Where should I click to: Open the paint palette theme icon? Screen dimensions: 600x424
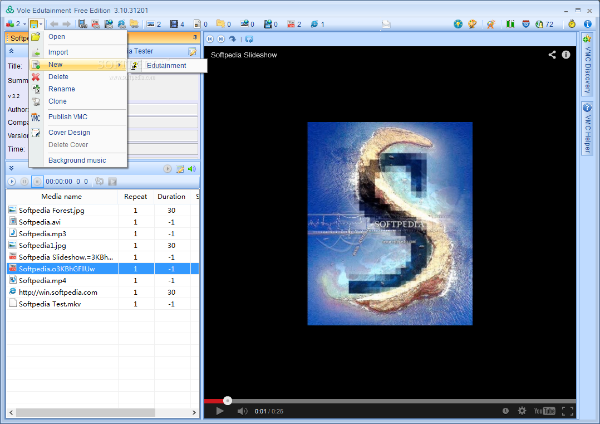pos(472,24)
